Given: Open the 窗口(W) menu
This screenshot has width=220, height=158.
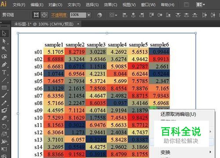Looking at the screenshot, I should [148, 5].
